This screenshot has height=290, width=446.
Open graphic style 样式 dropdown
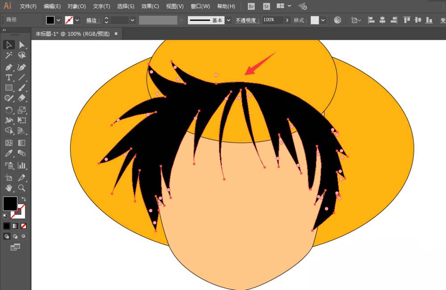[x=323, y=20]
